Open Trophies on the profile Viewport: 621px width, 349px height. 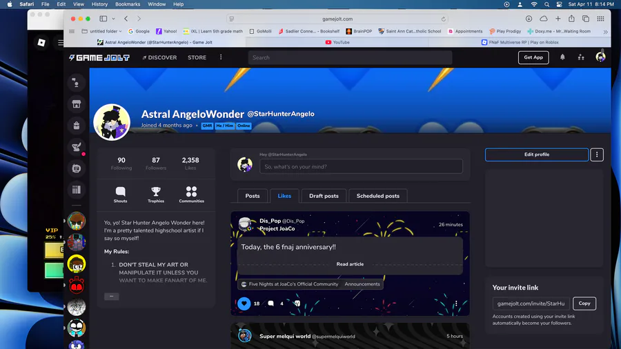click(x=156, y=195)
